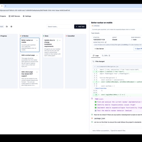
Task: Click the follow-up question input box
Action: pyautogui.click(x=117, y=131)
